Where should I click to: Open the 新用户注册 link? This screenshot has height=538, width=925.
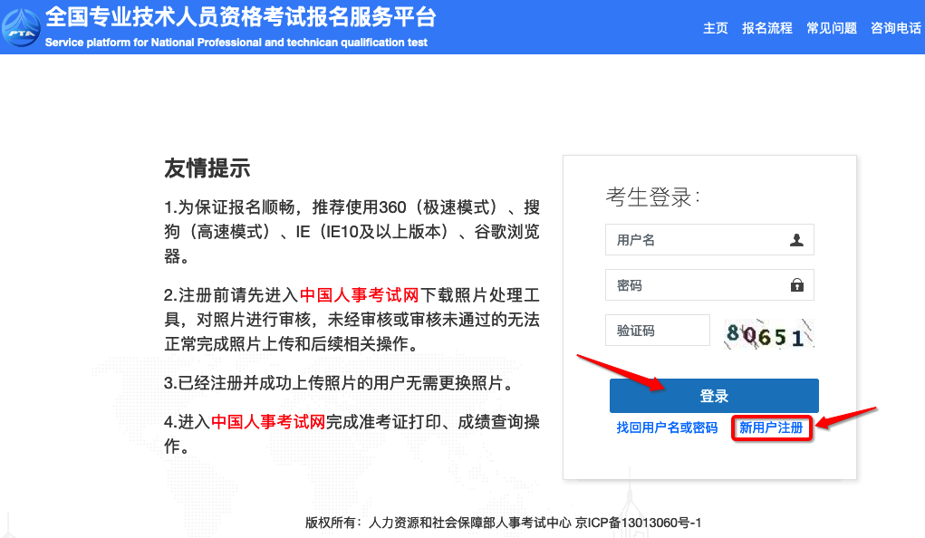click(x=771, y=428)
